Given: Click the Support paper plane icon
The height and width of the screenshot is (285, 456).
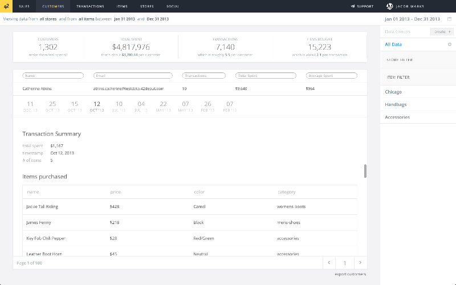Looking at the screenshot, I should [353, 6].
